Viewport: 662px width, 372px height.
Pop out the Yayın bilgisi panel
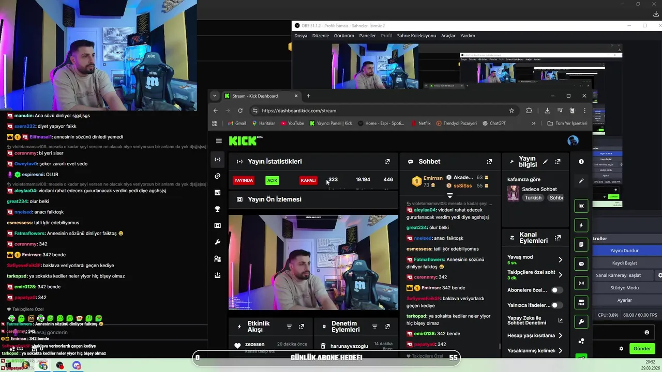(558, 162)
